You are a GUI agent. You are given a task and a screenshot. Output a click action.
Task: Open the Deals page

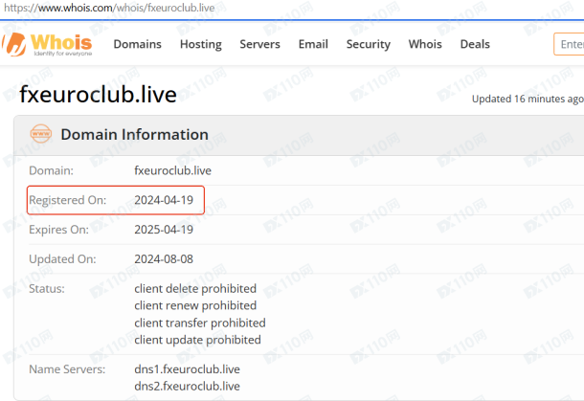pyautogui.click(x=475, y=44)
